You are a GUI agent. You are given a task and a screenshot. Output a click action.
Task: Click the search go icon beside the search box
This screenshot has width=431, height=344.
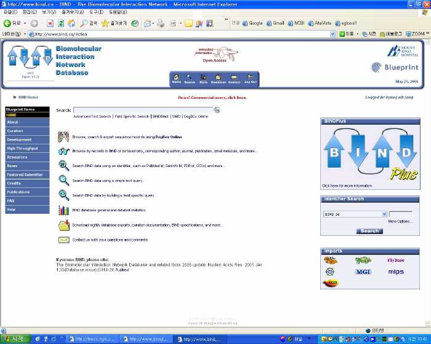tap(217, 110)
